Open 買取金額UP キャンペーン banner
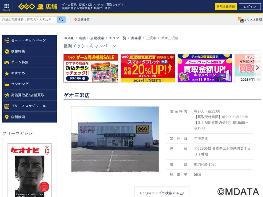This screenshot has height=197, width=263. [205, 68]
